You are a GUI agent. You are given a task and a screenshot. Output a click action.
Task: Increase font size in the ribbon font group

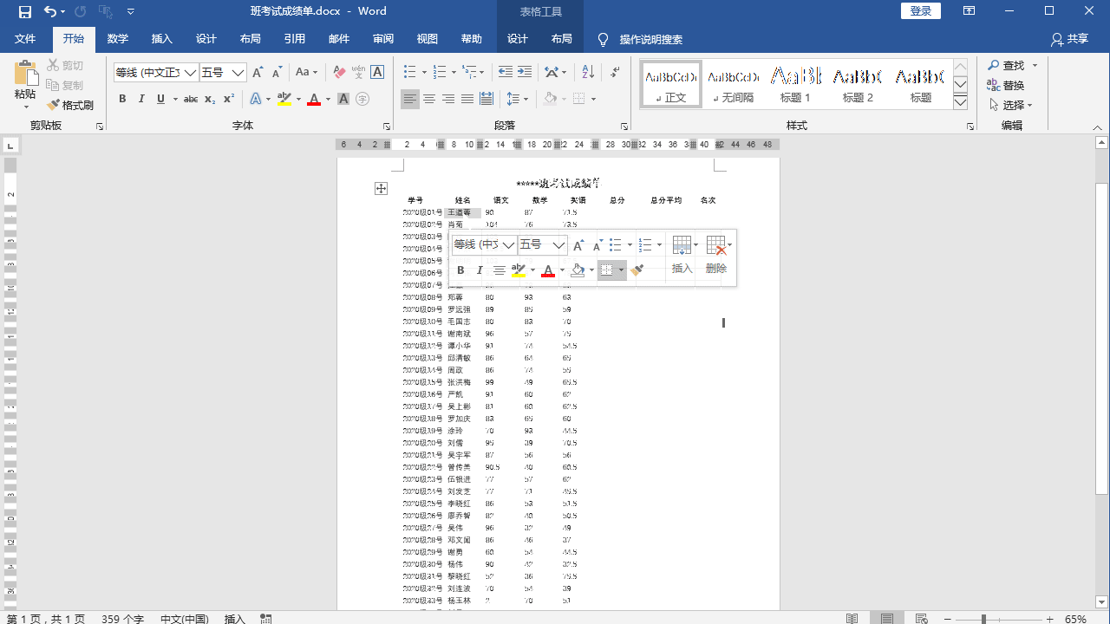coord(258,73)
